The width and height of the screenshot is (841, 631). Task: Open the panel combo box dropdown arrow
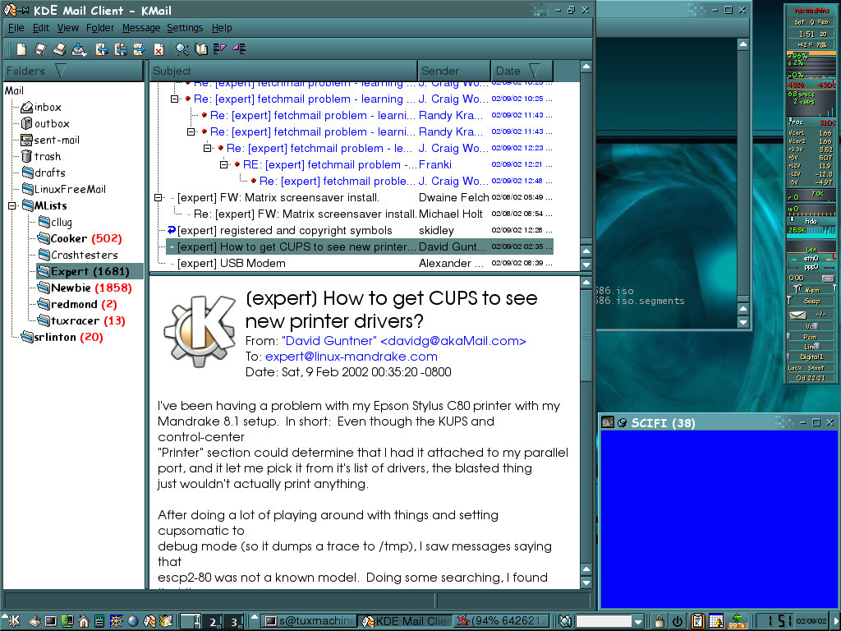pos(637,622)
